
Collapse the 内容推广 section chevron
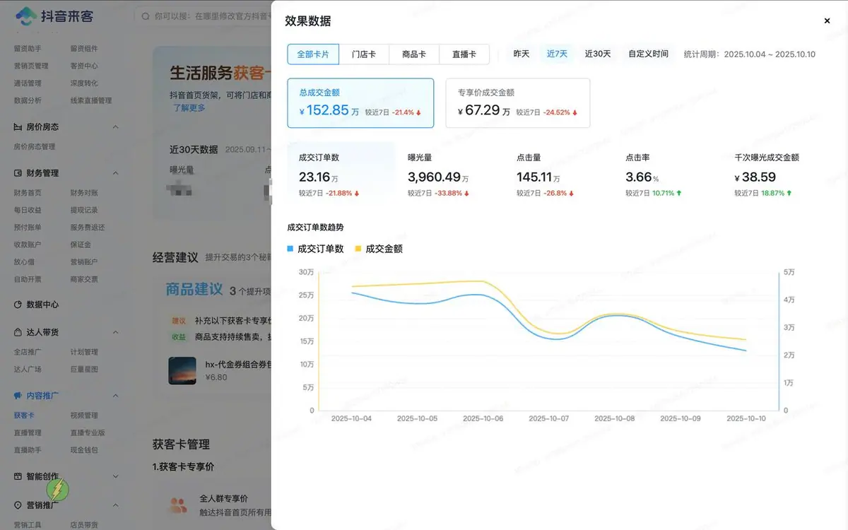click(x=116, y=396)
